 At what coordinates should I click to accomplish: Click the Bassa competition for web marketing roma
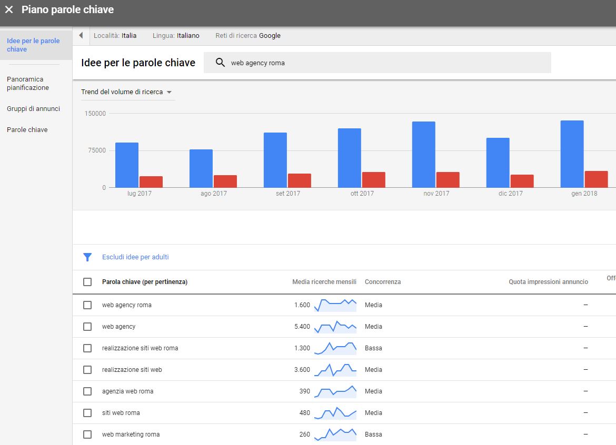[373, 434]
